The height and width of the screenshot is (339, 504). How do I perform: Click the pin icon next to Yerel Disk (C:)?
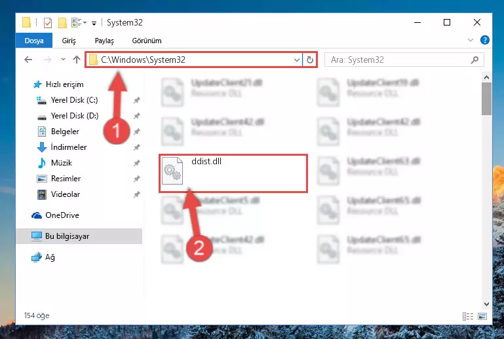pyautogui.click(x=137, y=100)
